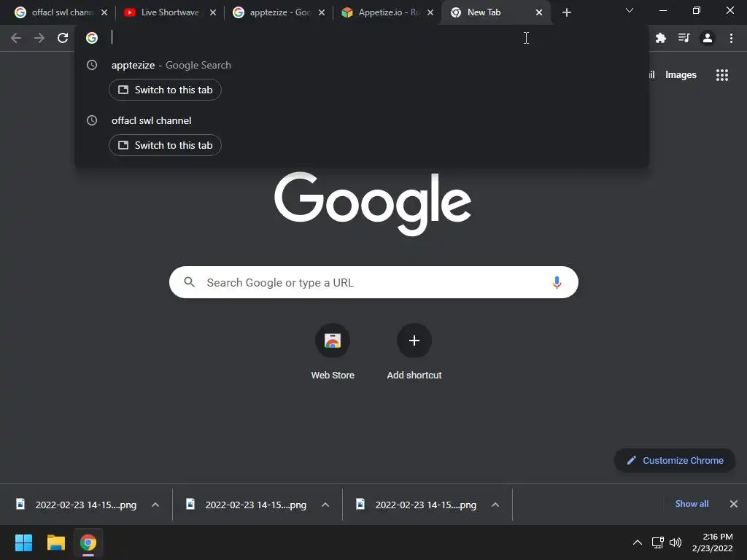Click the forward navigation arrow
The image size is (747, 560).
point(39,38)
